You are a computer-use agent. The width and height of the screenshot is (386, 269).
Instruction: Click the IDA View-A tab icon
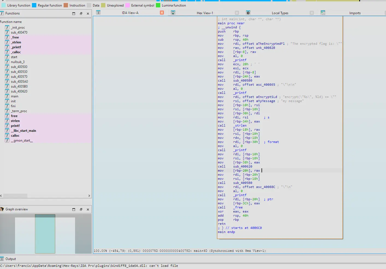pyautogui.click(x=98, y=13)
